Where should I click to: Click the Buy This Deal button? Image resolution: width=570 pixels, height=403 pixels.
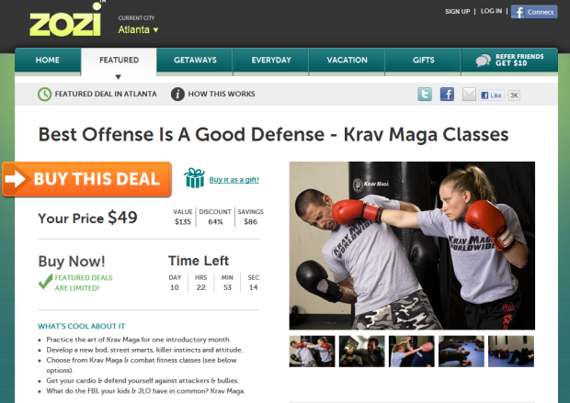tap(87, 179)
